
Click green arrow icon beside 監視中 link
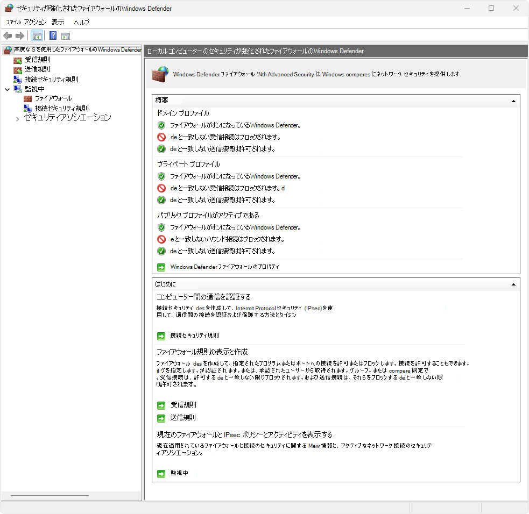point(161,474)
